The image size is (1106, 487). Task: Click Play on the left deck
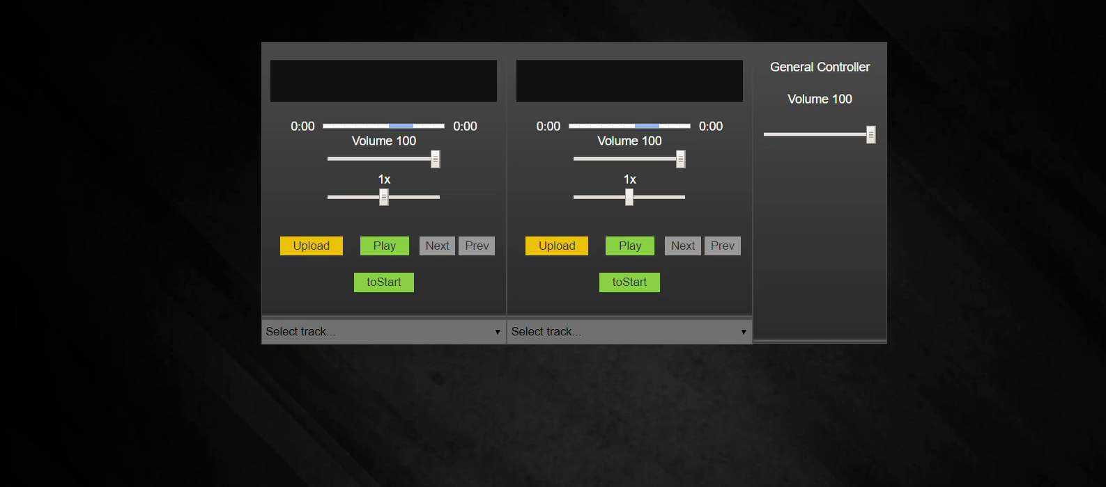(384, 246)
